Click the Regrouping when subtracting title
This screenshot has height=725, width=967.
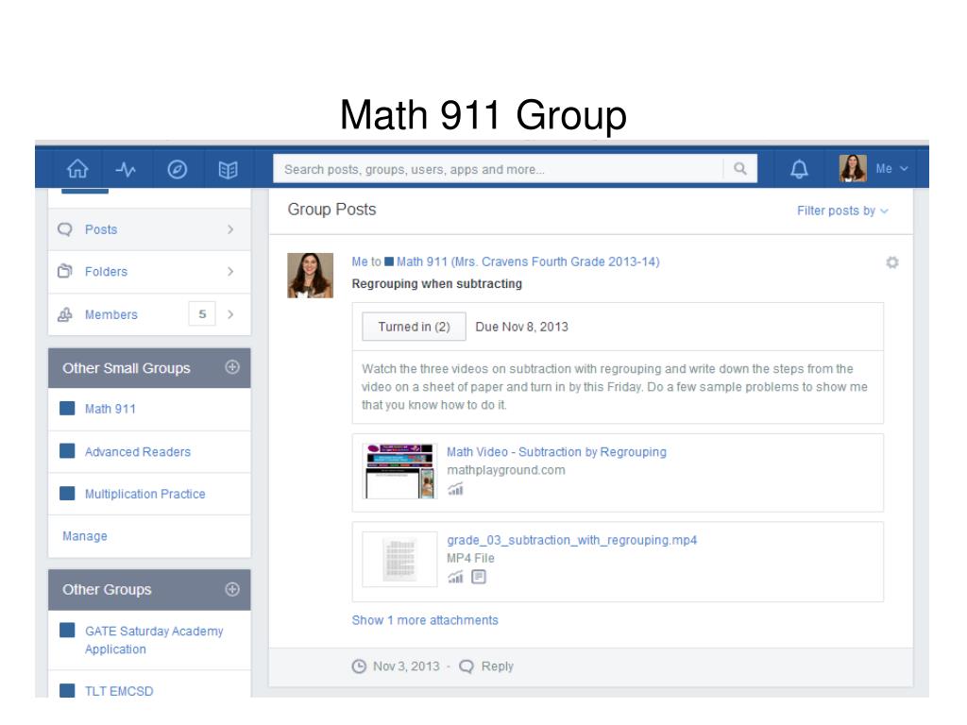point(436,283)
